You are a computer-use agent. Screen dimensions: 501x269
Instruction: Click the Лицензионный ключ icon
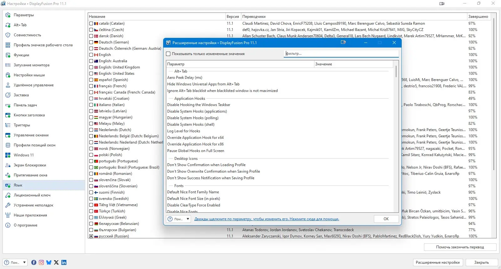coord(8,195)
